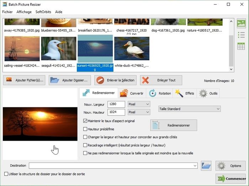Expand the Destination path dropdown
Screen dimensions: 249x186
(195, 166)
